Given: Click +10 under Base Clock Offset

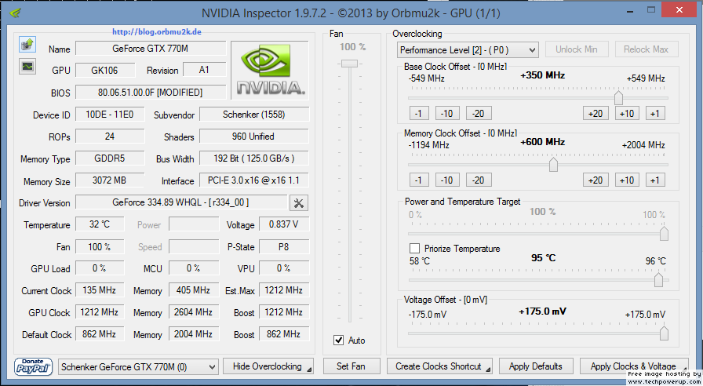Looking at the screenshot, I should (x=627, y=114).
